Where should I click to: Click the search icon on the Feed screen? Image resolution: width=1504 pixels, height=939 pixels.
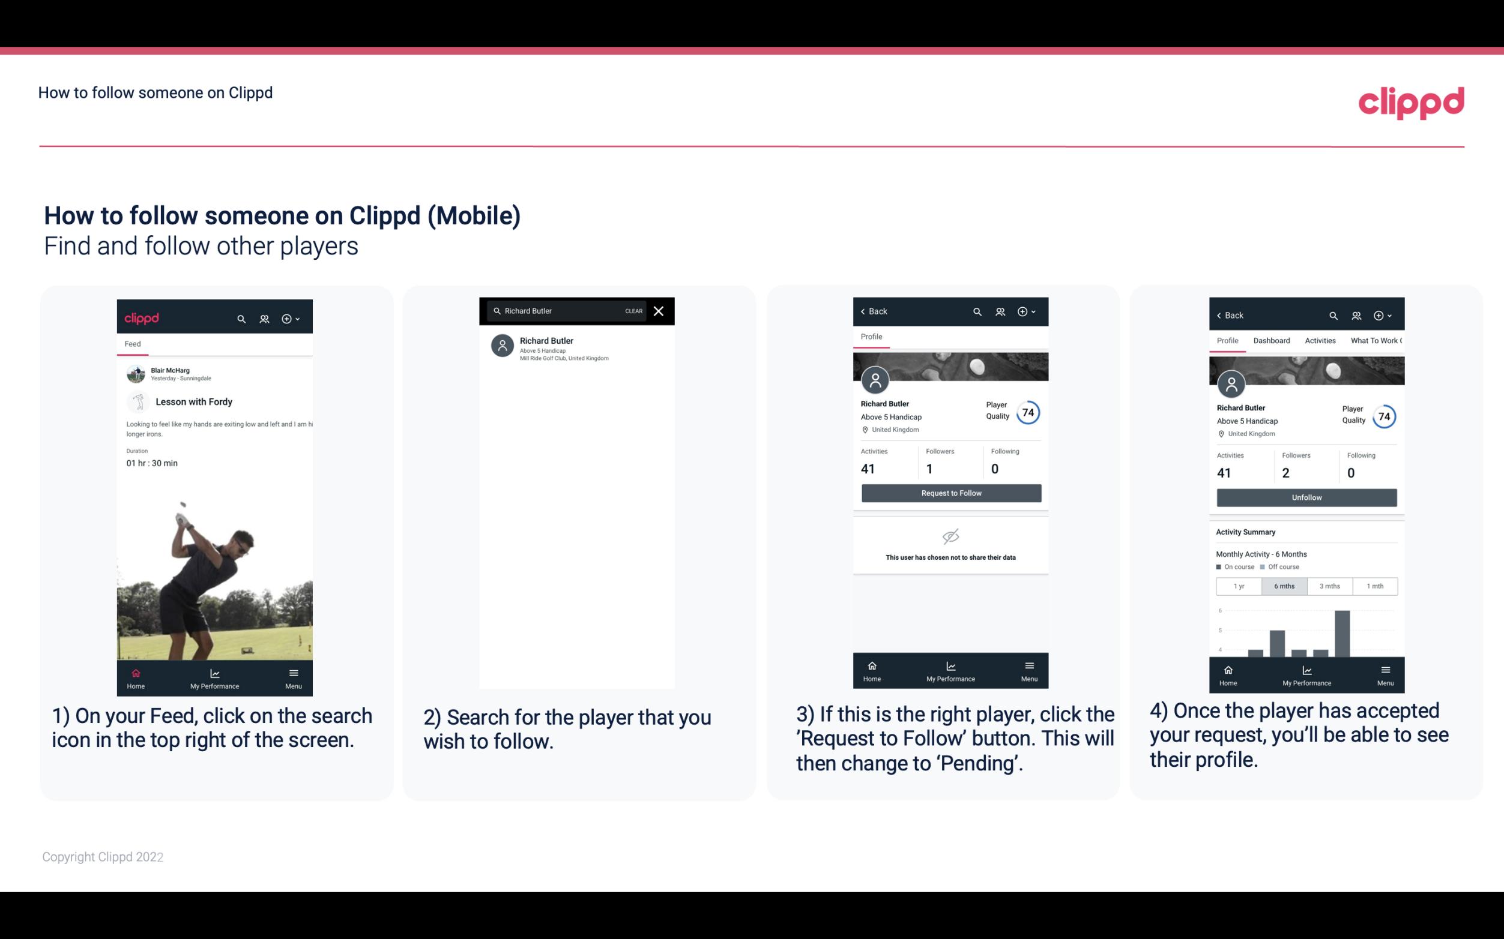[x=240, y=317]
